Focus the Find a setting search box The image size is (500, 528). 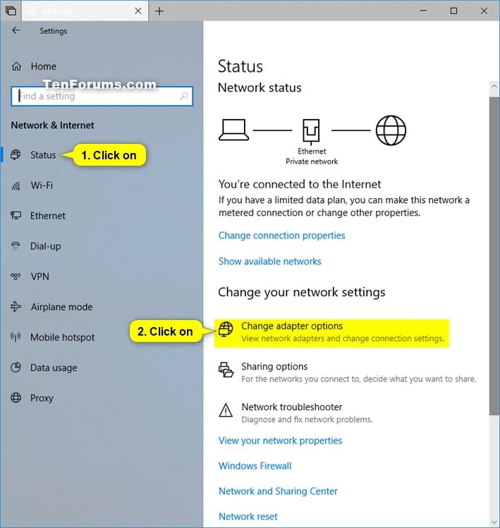click(102, 97)
